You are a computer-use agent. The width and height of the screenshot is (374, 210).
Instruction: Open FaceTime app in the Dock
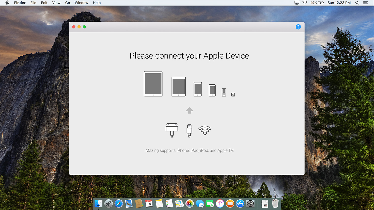pyautogui.click(x=210, y=204)
